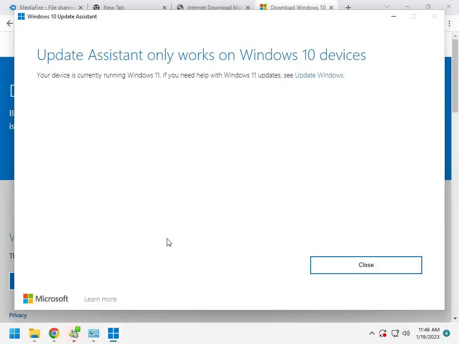This screenshot has height=344, width=459.
Task: Switch to the MediaFire - File sharing tab
Action: coord(47,7)
